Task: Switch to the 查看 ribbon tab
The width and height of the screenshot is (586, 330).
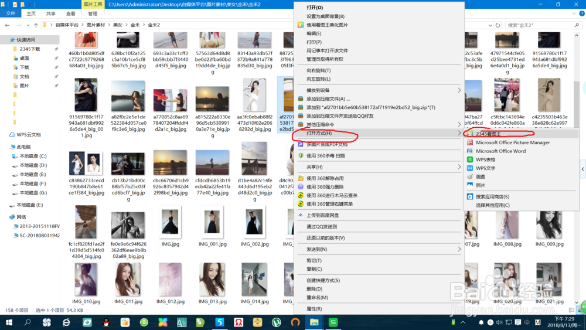Action: (x=71, y=13)
